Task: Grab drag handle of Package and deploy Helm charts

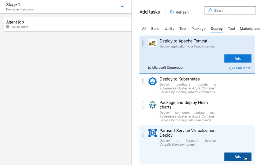Action: pos(143,105)
